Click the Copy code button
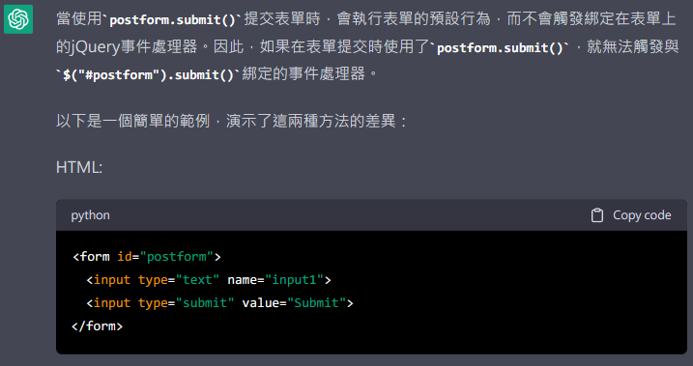 631,215
